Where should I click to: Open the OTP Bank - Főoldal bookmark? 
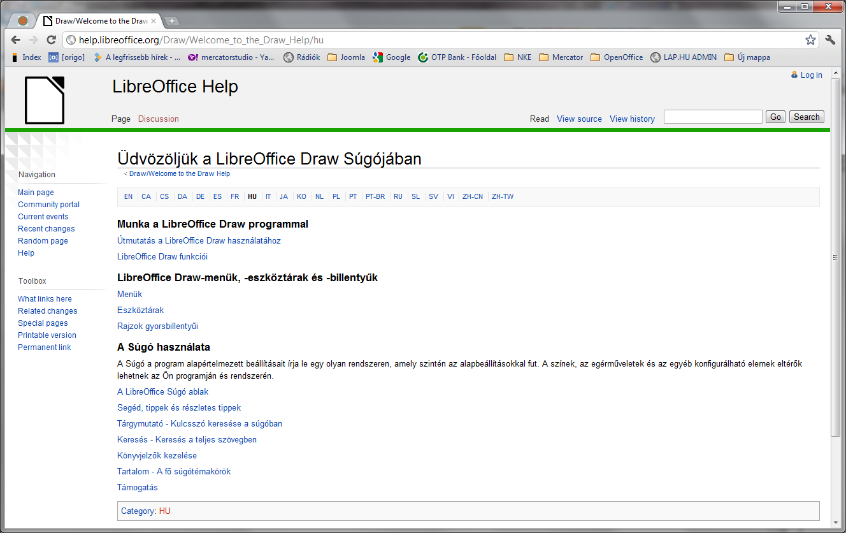coord(457,57)
